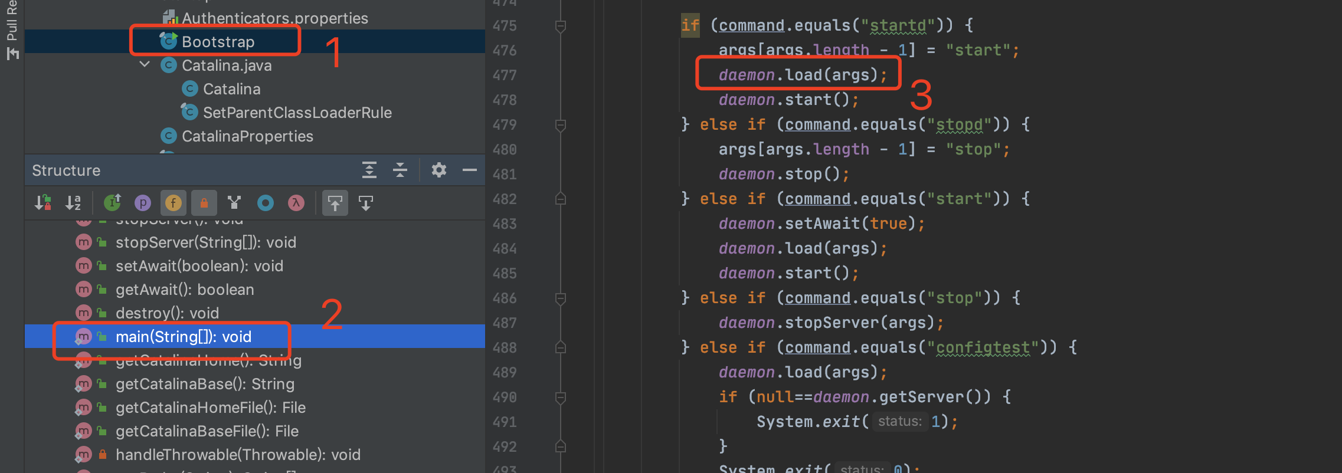Open the Pull Requests tool window
The height and width of the screenshot is (473, 1342).
12,29
